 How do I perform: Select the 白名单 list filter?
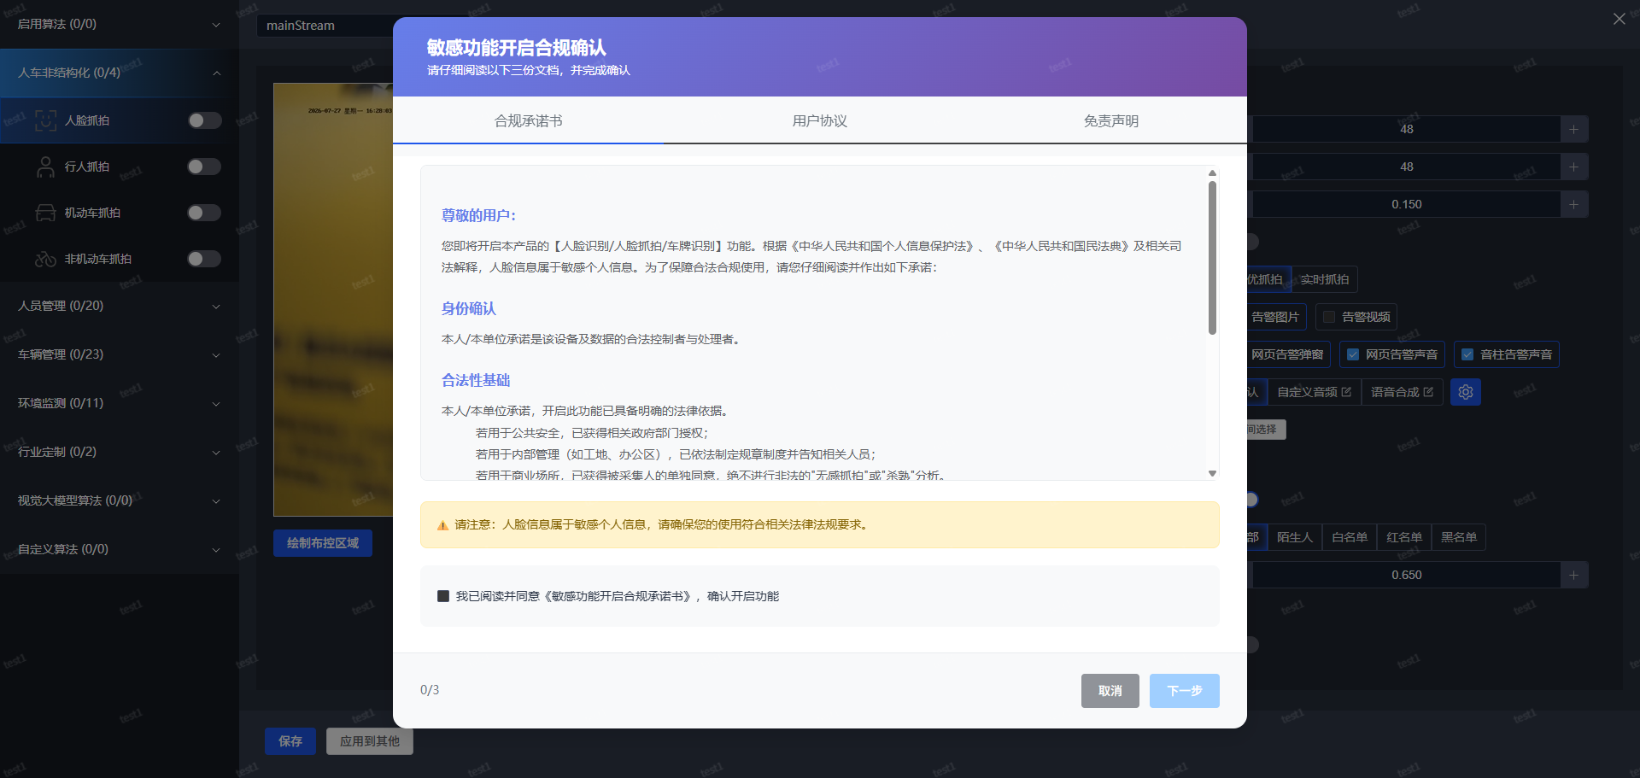click(1350, 537)
